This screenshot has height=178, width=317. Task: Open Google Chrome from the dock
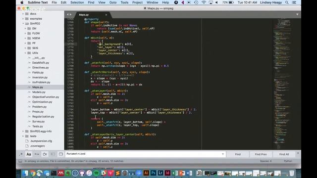(32, 173)
